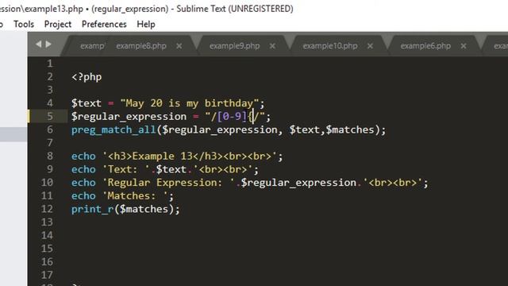Switch to the example9.php tab
Viewport: 508px width, 286px height.
pyautogui.click(x=234, y=46)
